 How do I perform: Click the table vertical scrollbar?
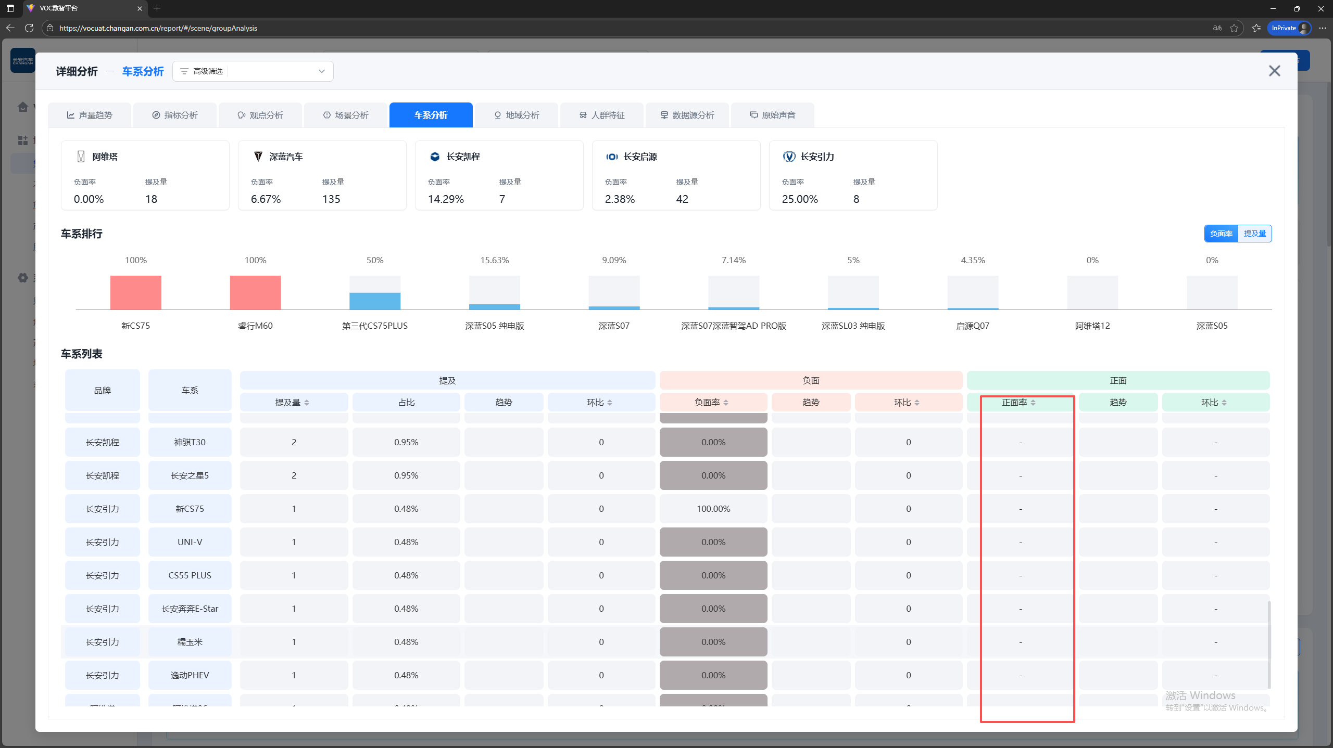(x=1269, y=644)
